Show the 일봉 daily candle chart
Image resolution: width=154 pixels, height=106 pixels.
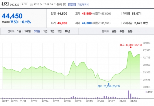click(x=114, y=31)
